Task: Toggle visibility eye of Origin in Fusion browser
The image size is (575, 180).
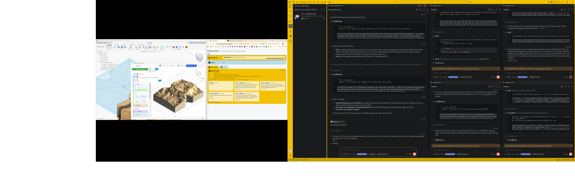Action: pyautogui.click(x=101, y=59)
